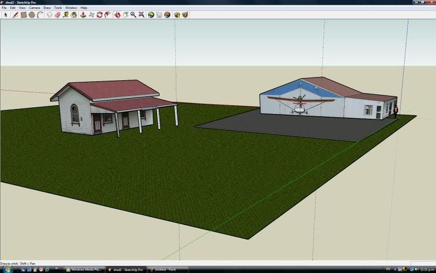Screen dimensions: 436x273
Task: Pick the Circle drawing tool
Action: pos(32,15)
